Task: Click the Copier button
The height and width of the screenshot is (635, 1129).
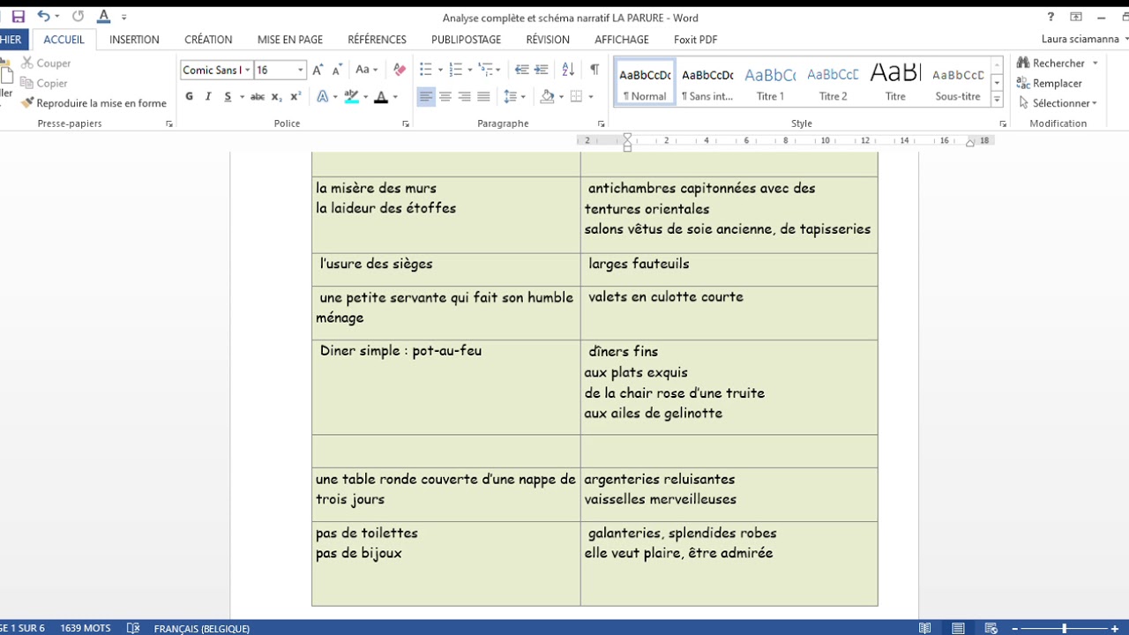Action: coord(44,83)
